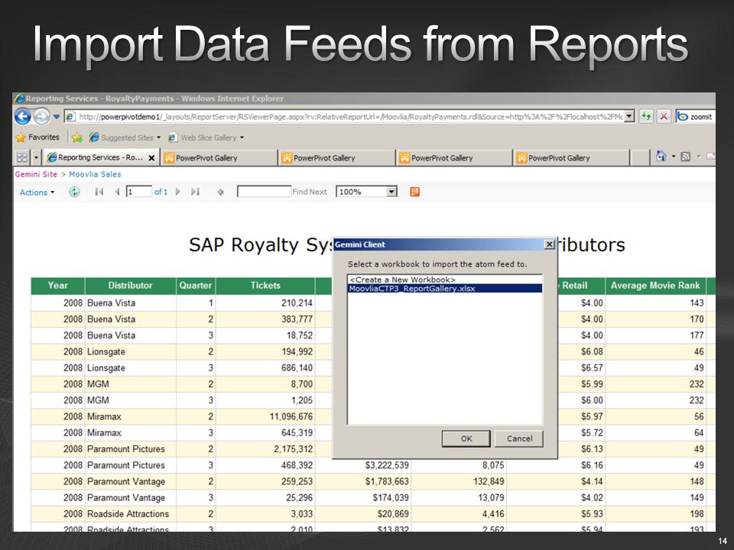The width and height of the screenshot is (734, 550).
Task: Open the Favorites star button
Action: 38,137
